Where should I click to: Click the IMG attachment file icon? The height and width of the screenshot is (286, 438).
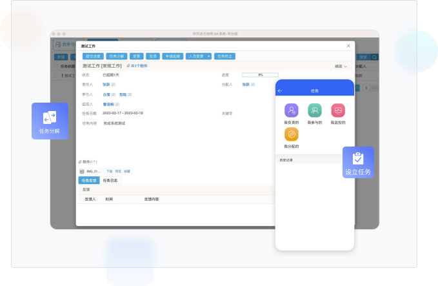[x=82, y=171]
